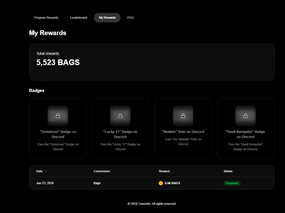
Task: Click the Conversion column header
Action: [x=102, y=171]
